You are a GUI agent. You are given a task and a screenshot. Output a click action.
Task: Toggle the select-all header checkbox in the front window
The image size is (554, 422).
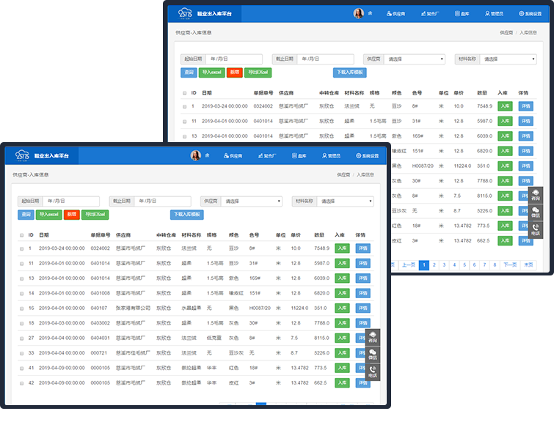tap(21, 235)
